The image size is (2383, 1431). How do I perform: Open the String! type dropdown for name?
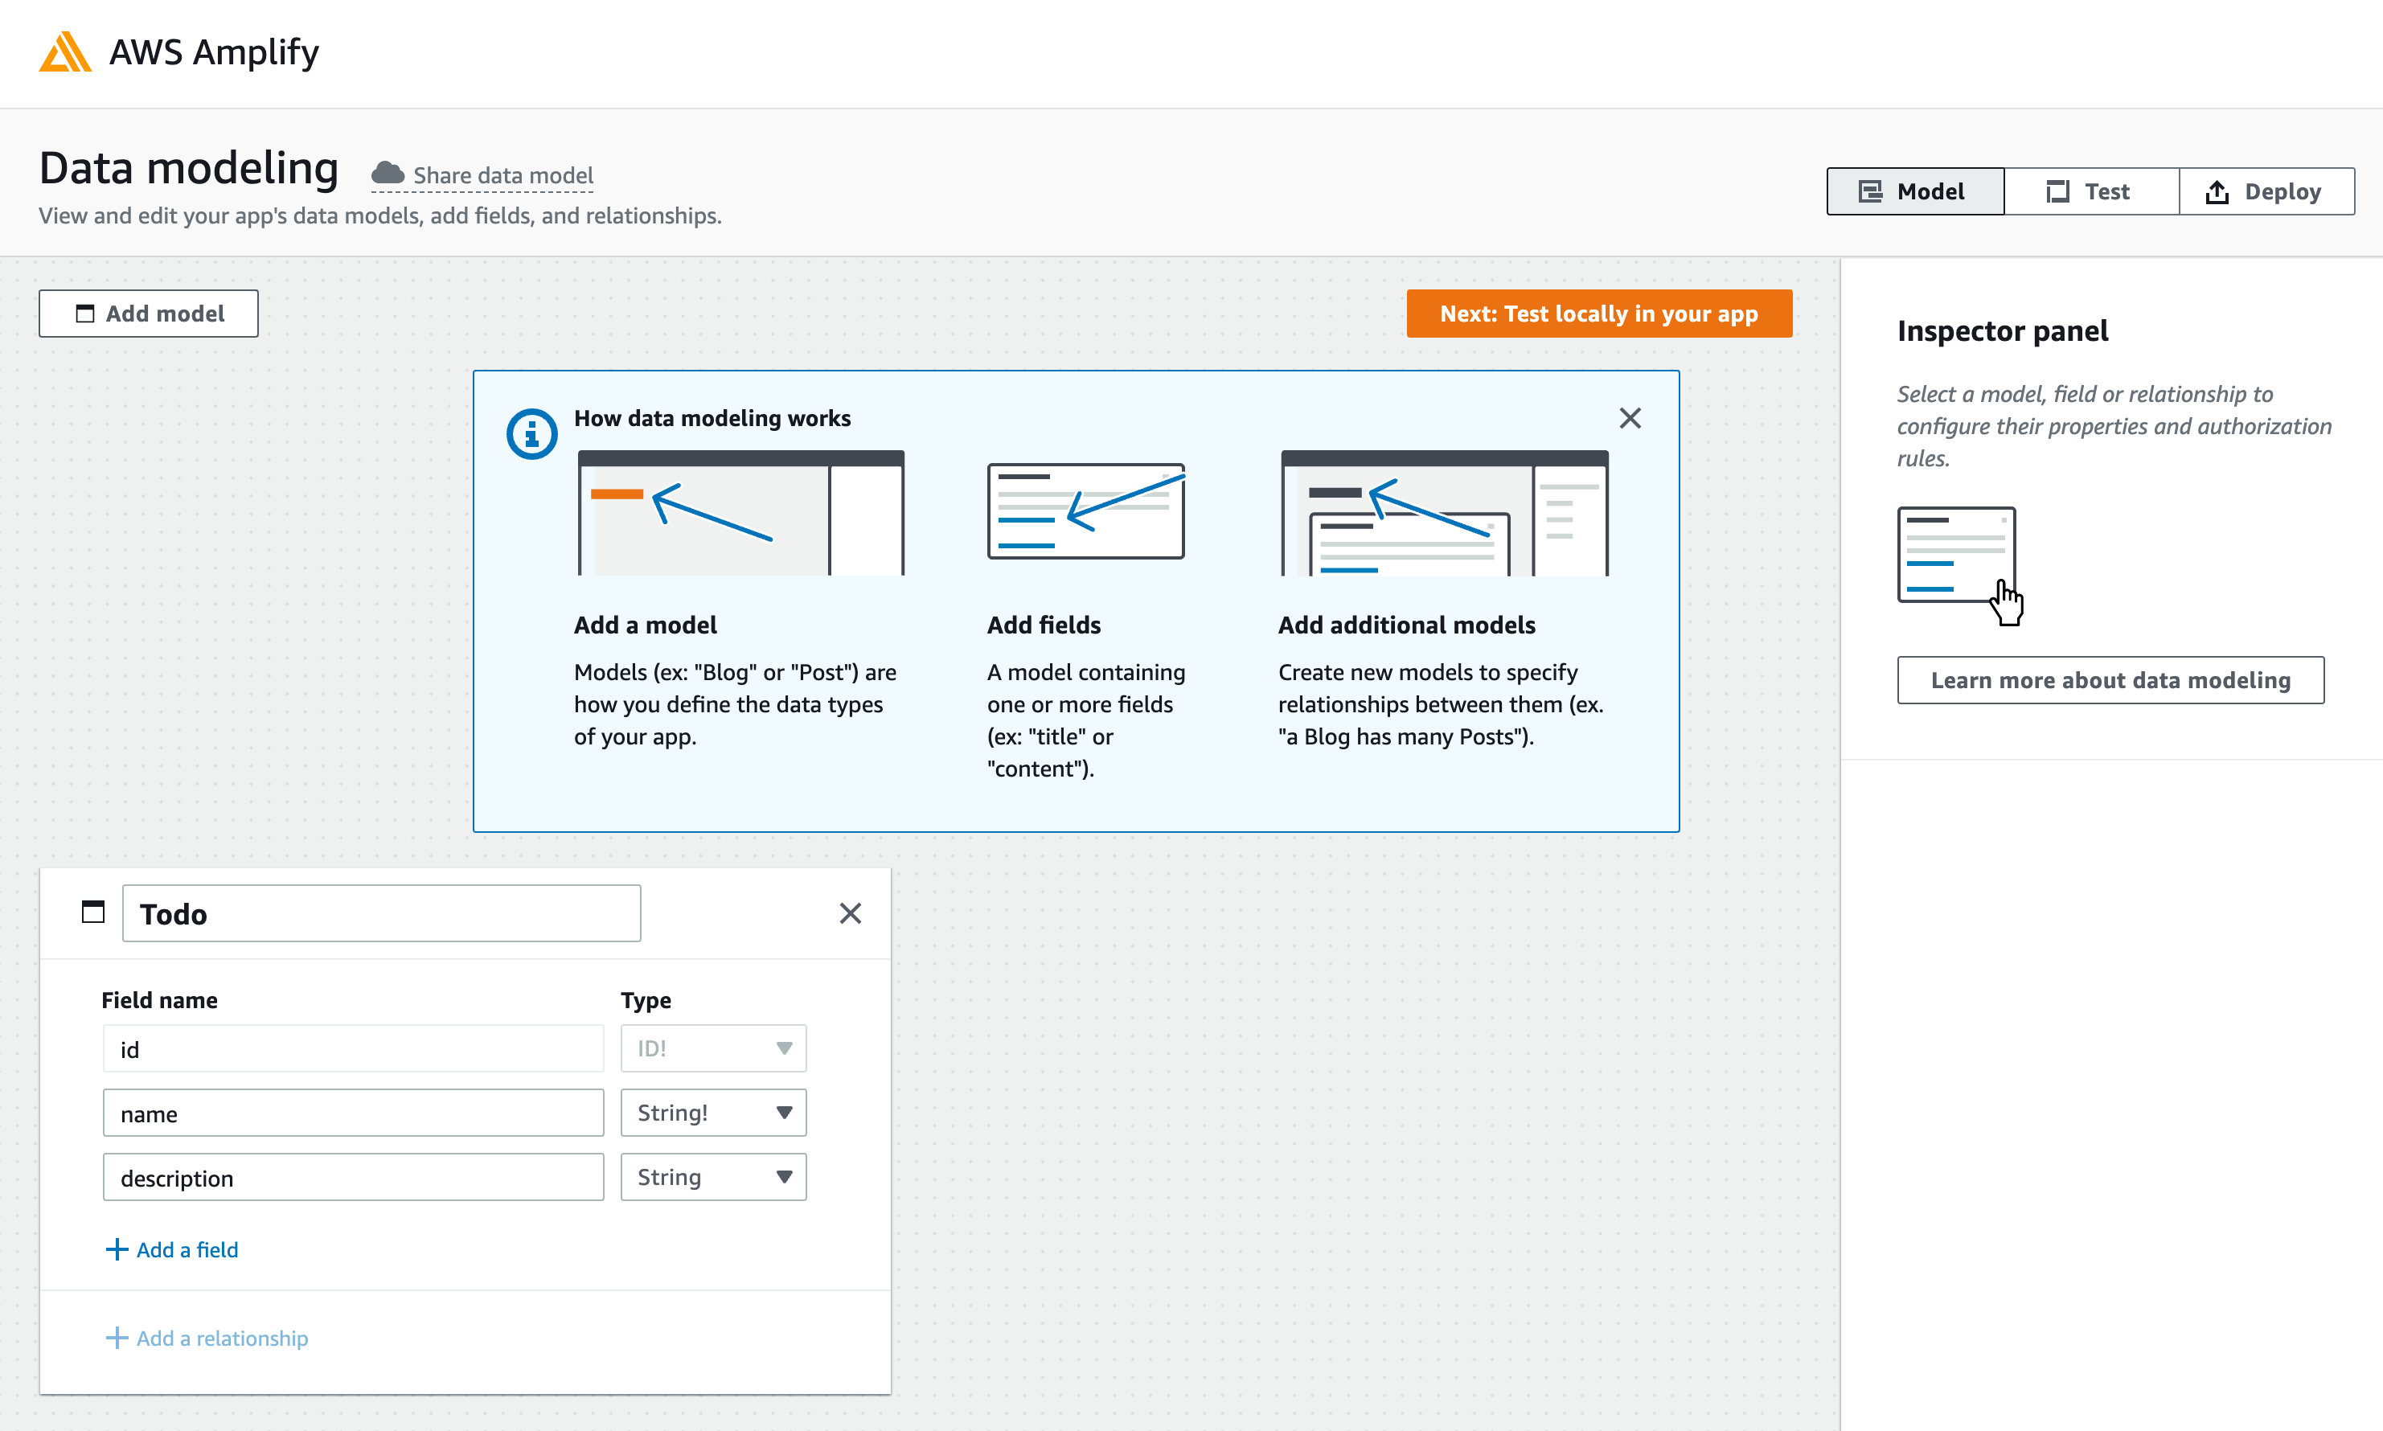click(x=714, y=1113)
